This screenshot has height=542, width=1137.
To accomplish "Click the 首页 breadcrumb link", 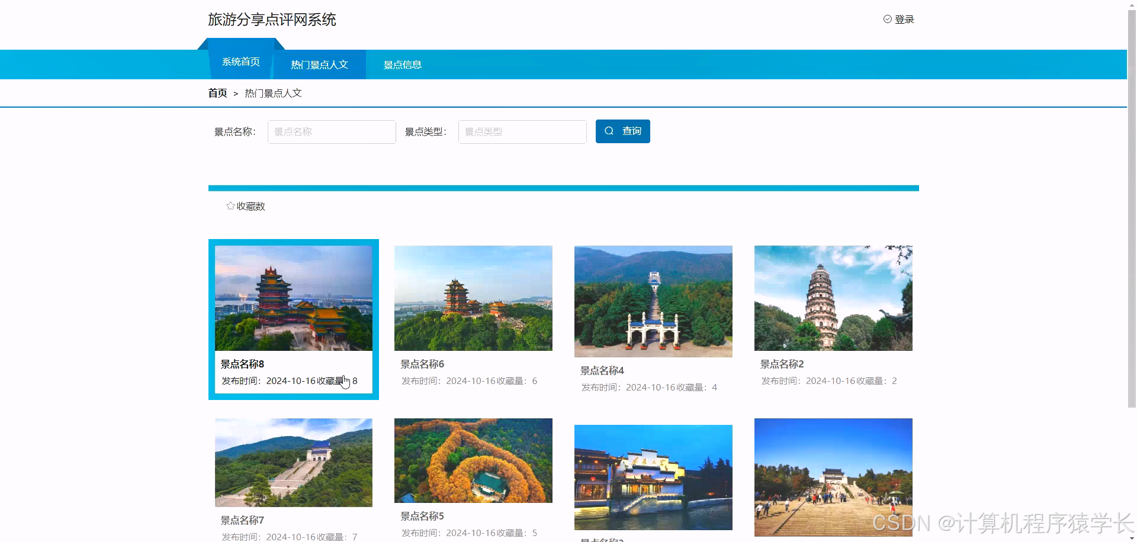I will 217,93.
